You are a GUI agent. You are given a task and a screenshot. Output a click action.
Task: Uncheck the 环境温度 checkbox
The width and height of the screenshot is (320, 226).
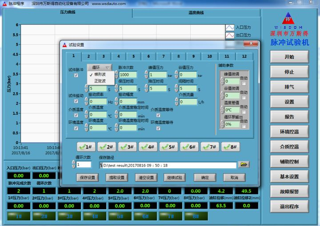tap(76, 128)
